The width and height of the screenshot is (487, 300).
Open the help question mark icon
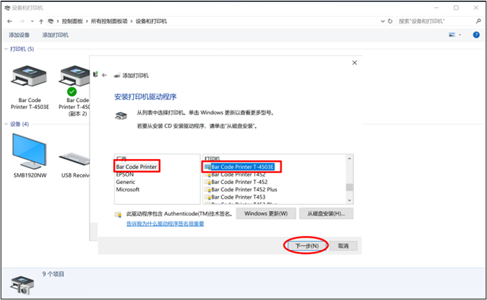pyautogui.click(x=476, y=35)
